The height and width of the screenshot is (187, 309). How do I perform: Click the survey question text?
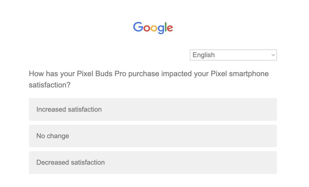pyautogui.click(x=148, y=79)
